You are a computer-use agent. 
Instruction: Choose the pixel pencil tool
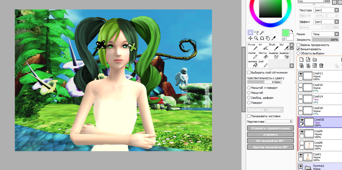pyautogui.click(x=263, y=63)
